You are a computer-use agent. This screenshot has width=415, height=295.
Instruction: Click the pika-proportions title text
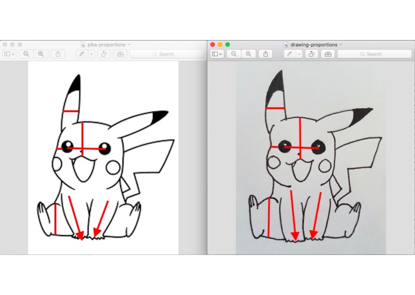click(x=106, y=45)
